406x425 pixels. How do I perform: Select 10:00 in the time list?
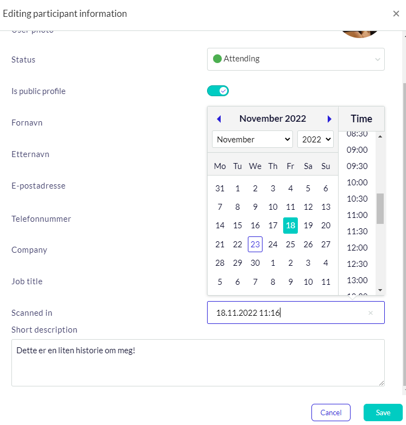[357, 182]
